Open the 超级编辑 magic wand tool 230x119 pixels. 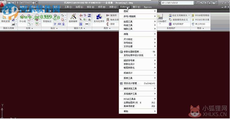(x=73, y=18)
